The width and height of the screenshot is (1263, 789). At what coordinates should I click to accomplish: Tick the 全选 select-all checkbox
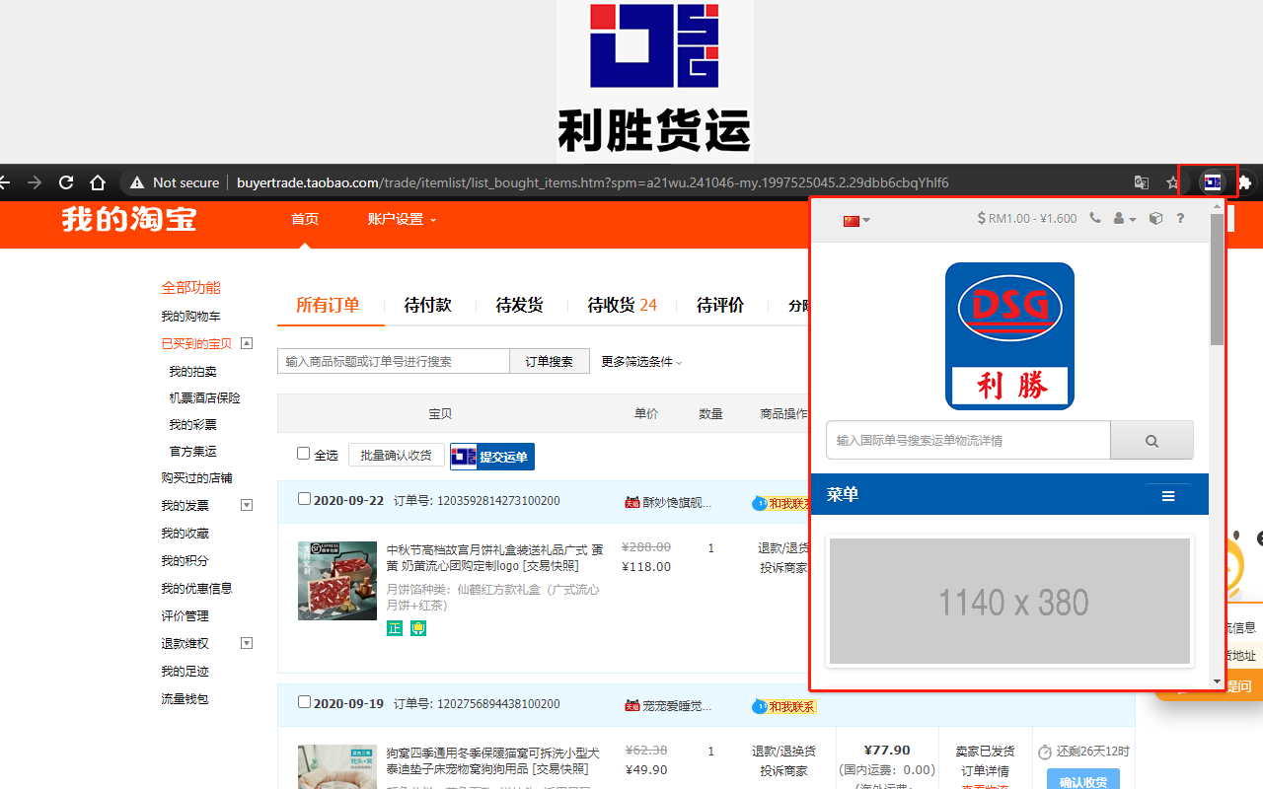[x=304, y=454]
